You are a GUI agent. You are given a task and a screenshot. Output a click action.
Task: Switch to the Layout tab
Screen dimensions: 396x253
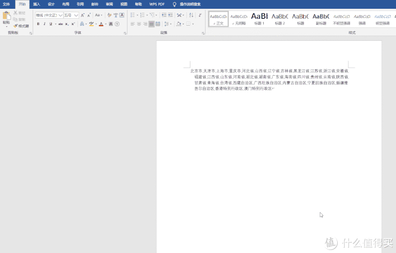(x=66, y=4)
